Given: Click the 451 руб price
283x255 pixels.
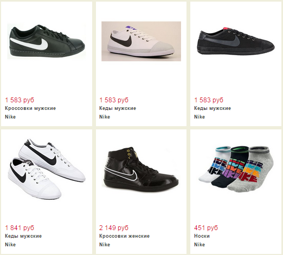Looking at the screenshot, I should pos(206,228).
